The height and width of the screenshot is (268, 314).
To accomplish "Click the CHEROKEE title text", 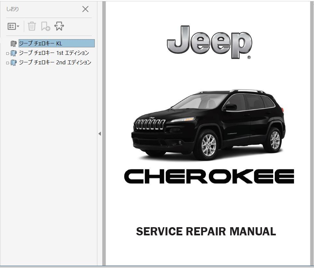I will pyautogui.click(x=209, y=176).
